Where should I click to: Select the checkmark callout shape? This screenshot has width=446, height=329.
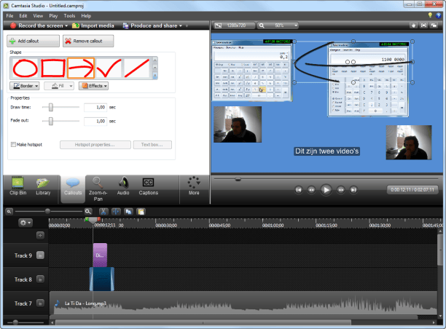[x=109, y=68]
